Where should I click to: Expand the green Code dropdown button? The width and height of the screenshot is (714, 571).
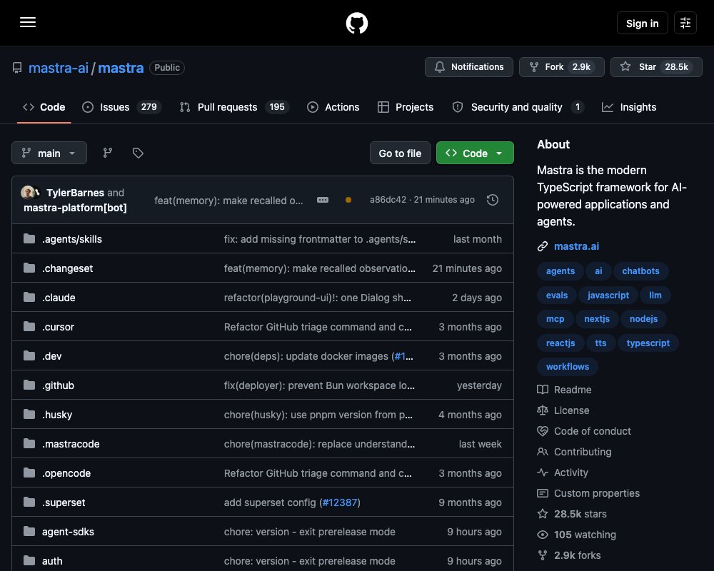coord(475,153)
